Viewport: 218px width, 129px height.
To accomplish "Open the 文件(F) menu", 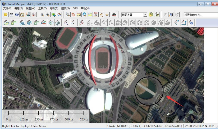I will pyautogui.click(x=7, y=9).
